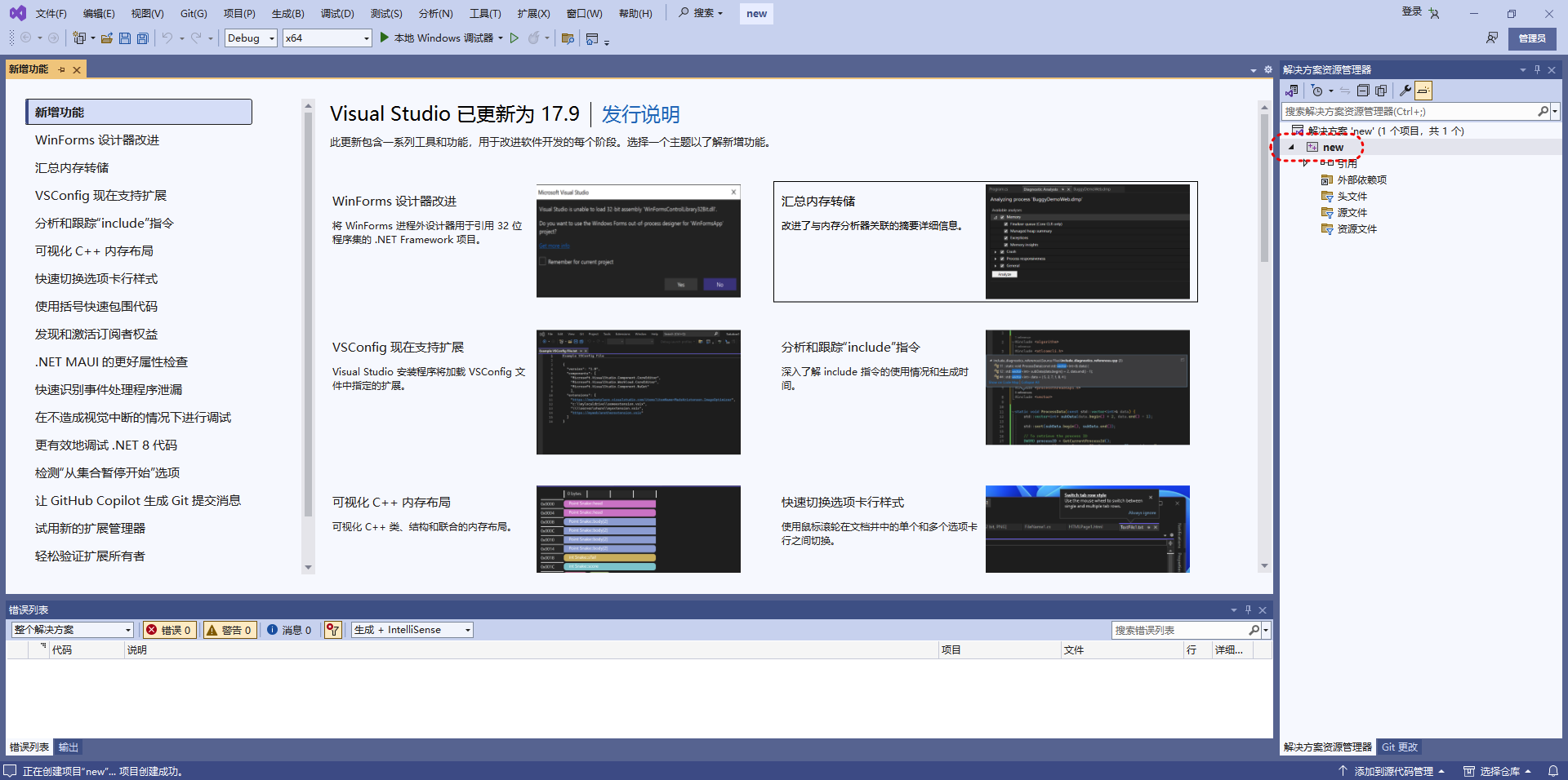
Task: Toggle the error list filter funnel icon
Action: 332,630
